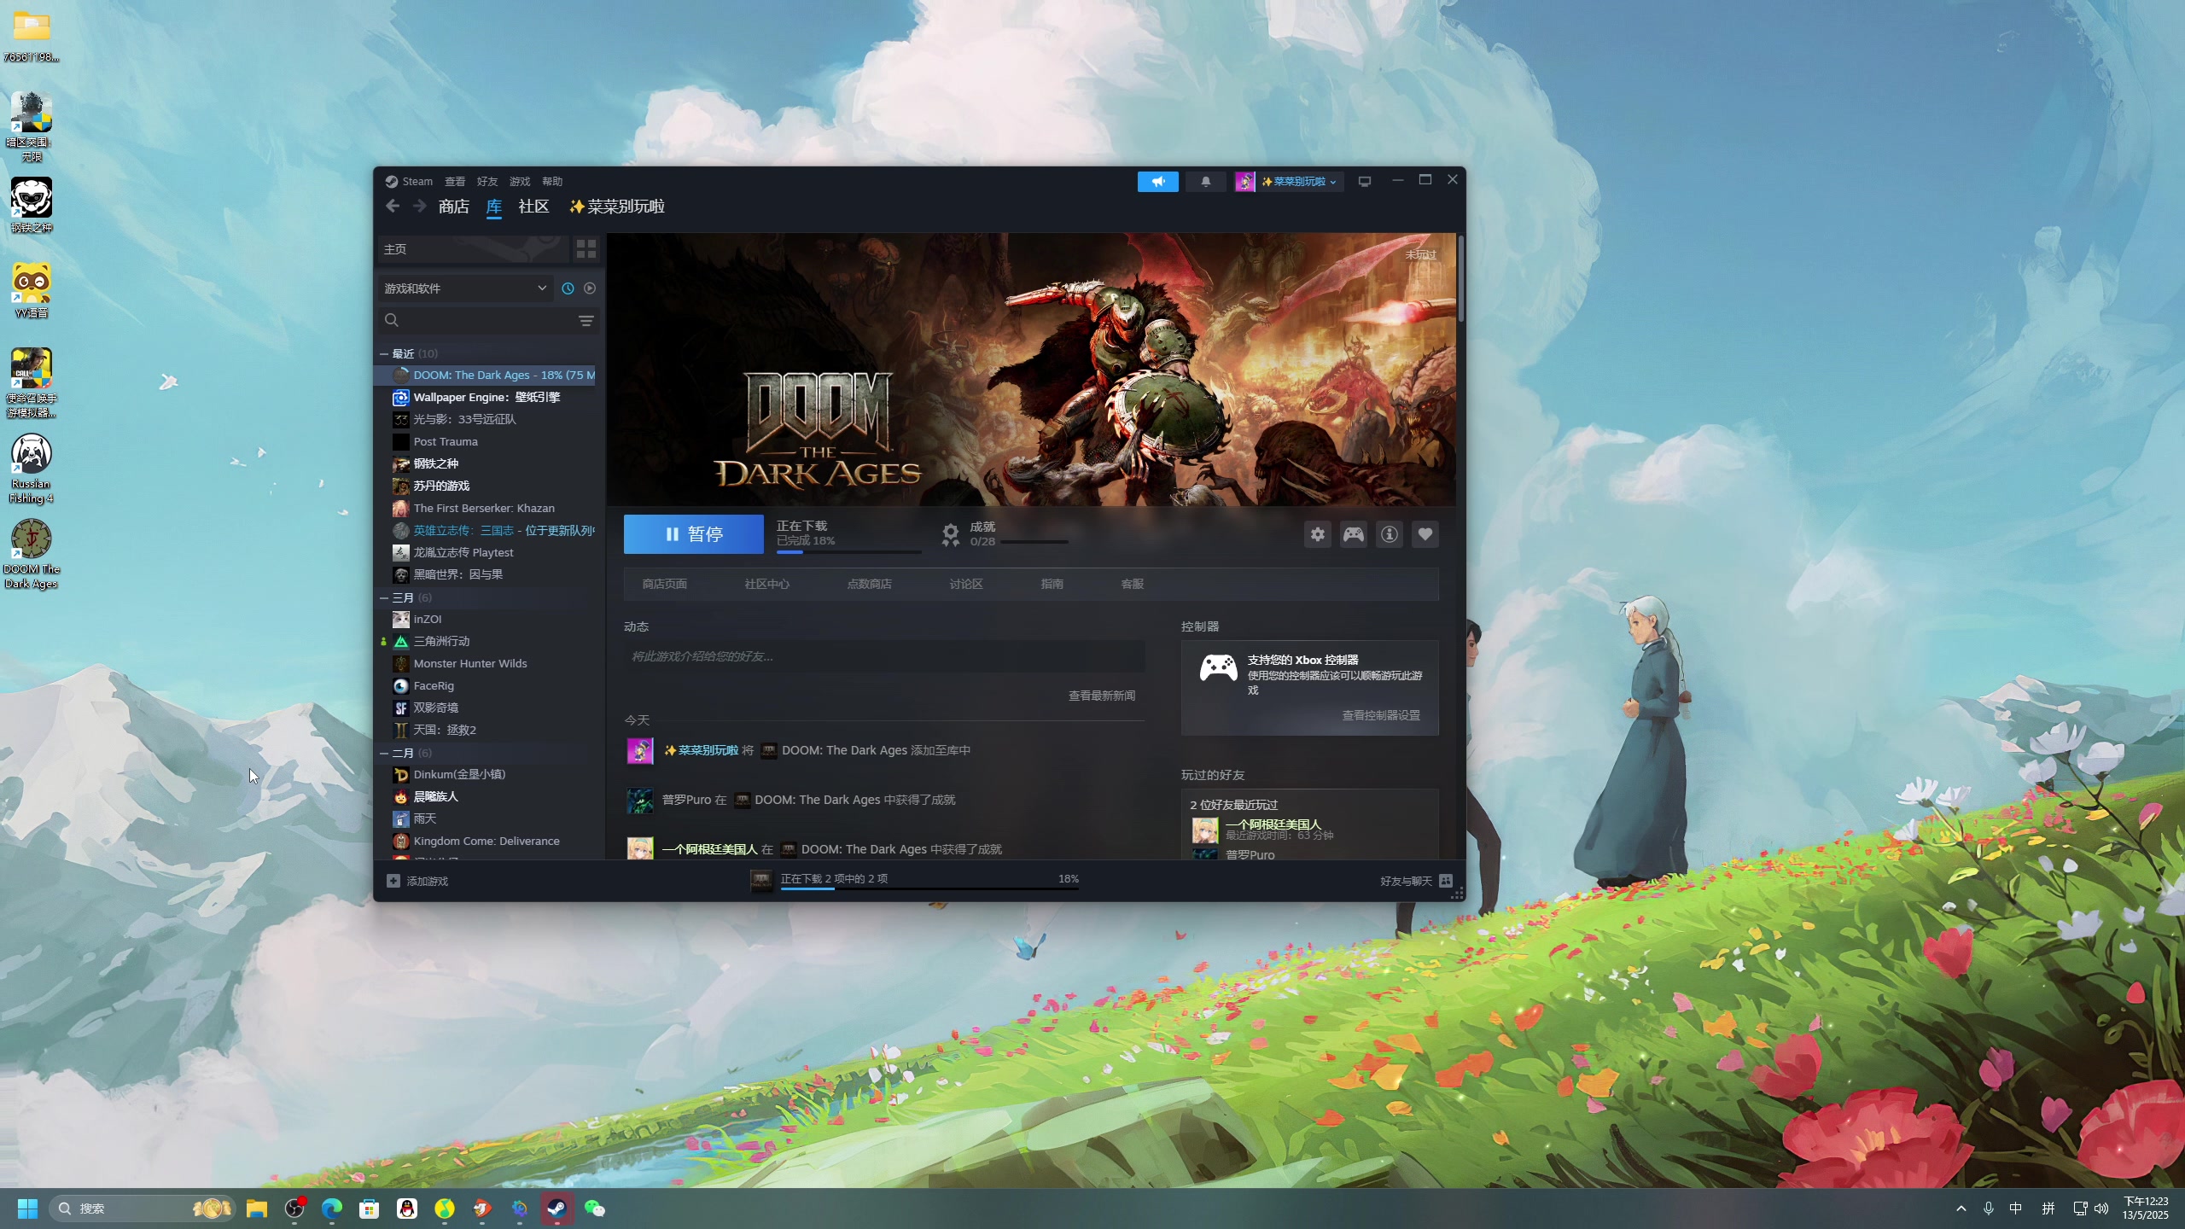This screenshot has height=1229, width=2185.
Task: Open the notifications bell
Action: (x=1205, y=182)
